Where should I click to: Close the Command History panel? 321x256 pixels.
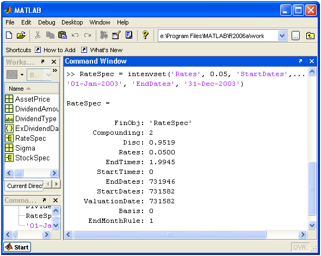point(55,201)
